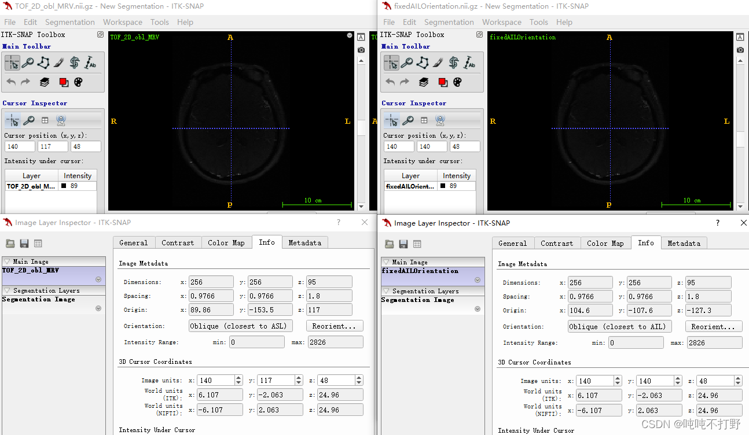Take screenshot with camera icon in TOF_2D_obl_MRV view
The image size is (749, 435).
coord(361,50)
